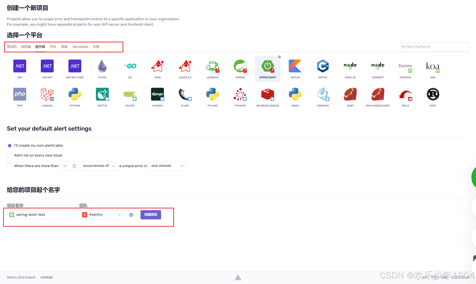This screenshot has height=284, width=476.
Task: Choose the Laravel platform icon
Action: (x=47, y=94)
